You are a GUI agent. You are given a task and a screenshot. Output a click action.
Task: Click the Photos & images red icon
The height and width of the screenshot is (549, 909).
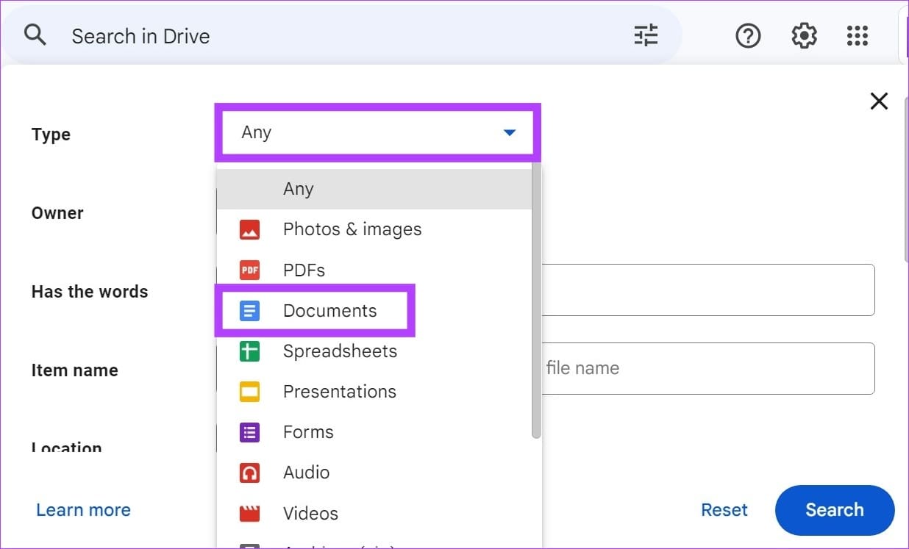[250, 230]
